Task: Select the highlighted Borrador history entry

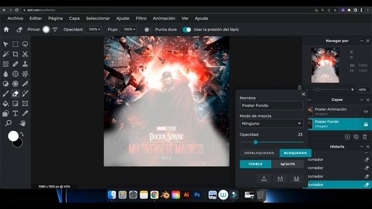Action: (337, 185)
